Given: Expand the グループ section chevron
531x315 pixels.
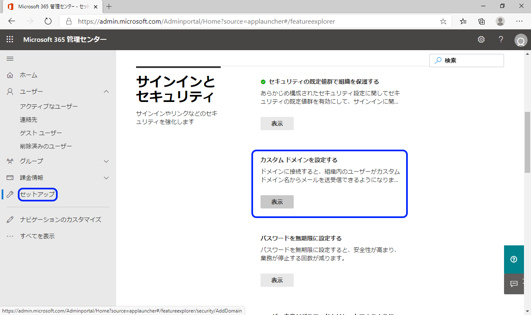Looking at the screenshot, I should [x=106, y=161].
